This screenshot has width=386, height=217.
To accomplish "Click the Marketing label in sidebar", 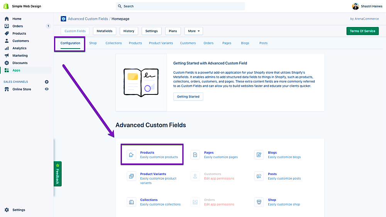I will (x=20, y=56).
